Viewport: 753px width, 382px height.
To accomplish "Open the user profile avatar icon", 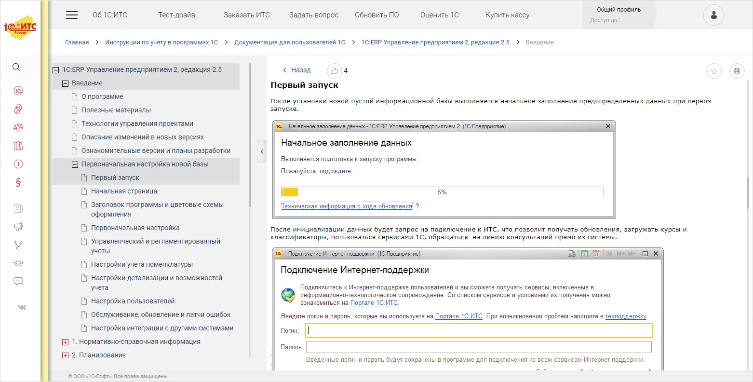I will click(x=713, y=15).
